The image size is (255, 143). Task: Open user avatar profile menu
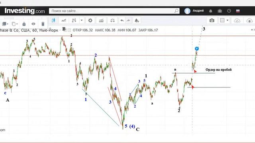pyautogui.click(x=187, y=11)
